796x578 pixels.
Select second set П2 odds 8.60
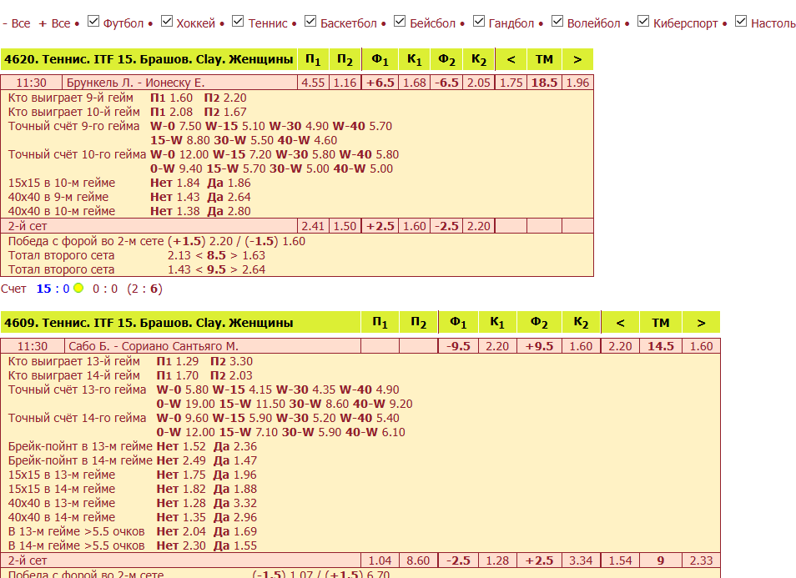418,560
